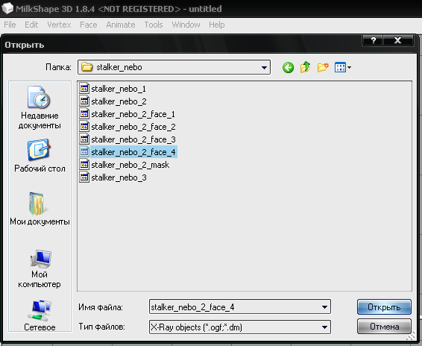Open Мои документы location
422x346 pixels.
(x=40, y=209)
